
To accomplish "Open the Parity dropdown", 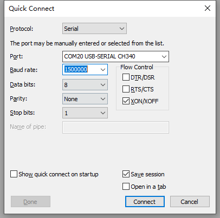I will [85, 99].
